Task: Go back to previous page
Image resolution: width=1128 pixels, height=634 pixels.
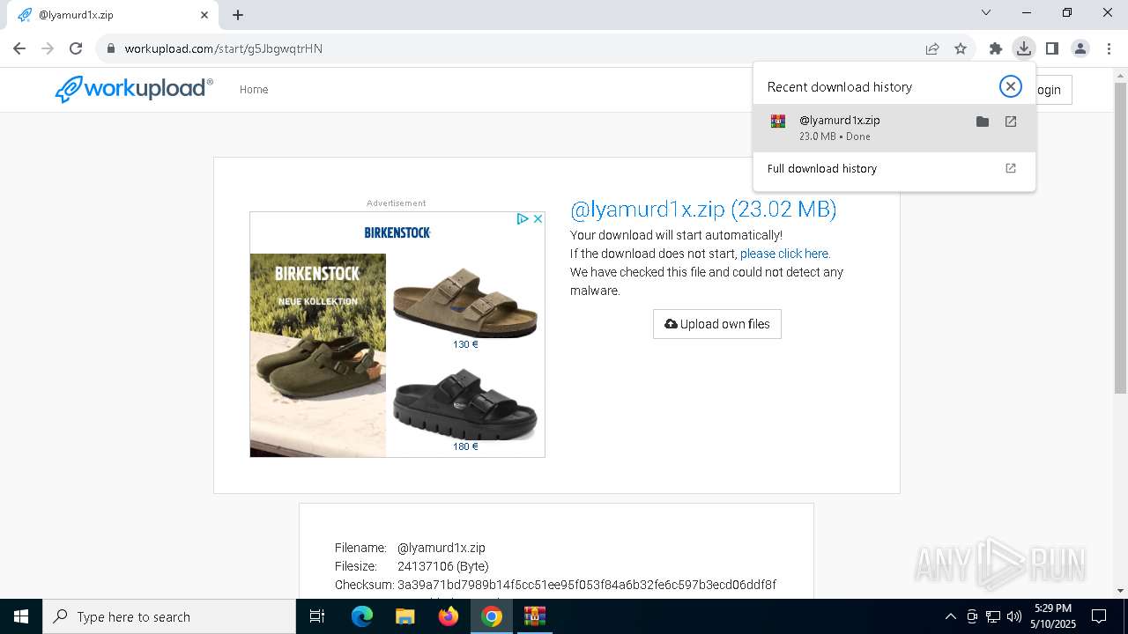Action: (19, 48)
